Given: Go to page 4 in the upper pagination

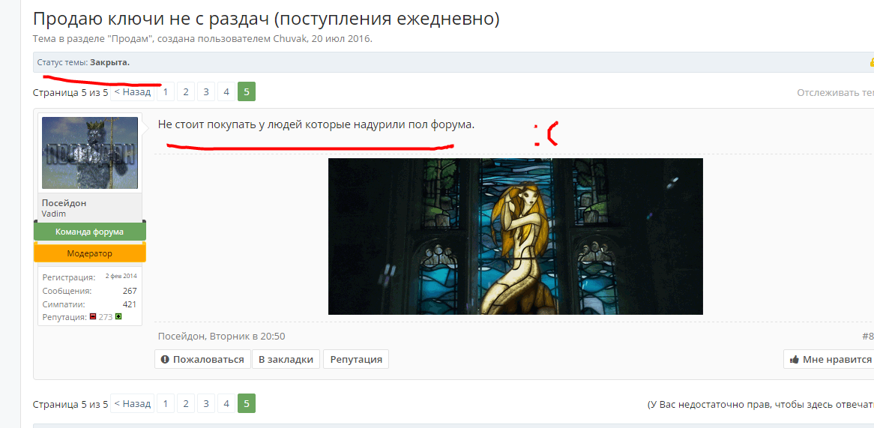Looking at the screenshot, I should coord(226,92).
